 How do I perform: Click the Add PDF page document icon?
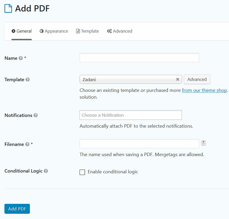pos(8,8)
